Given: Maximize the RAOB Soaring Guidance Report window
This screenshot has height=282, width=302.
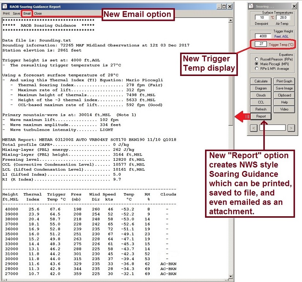Looking at the screenshot, I should [x=224, y=7].
